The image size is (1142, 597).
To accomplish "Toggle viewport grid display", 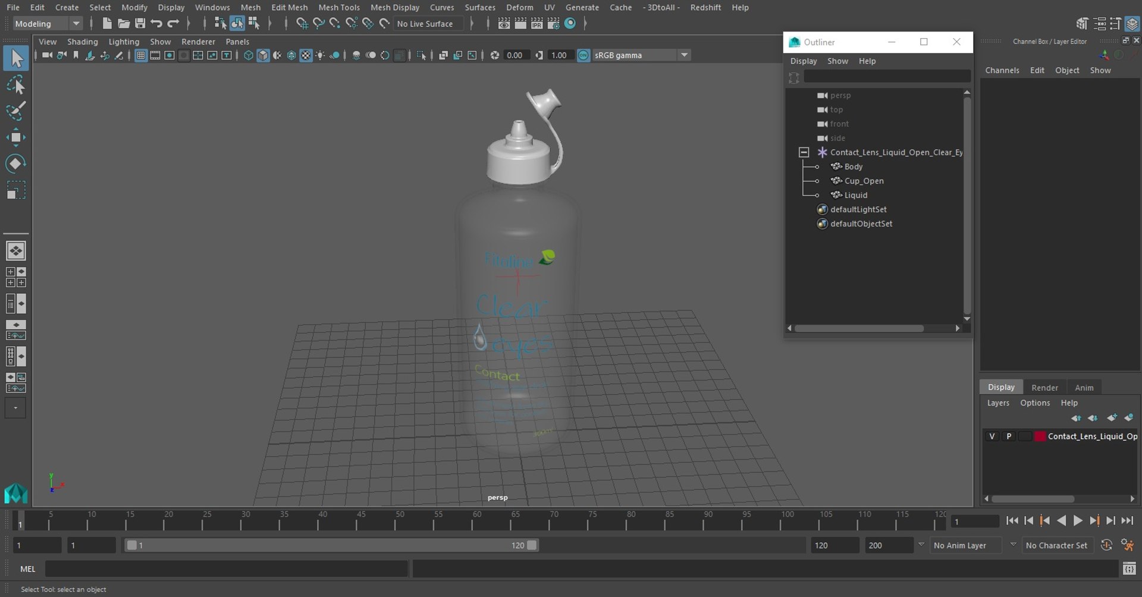I will pyautogui.click(x=141, y=55).
